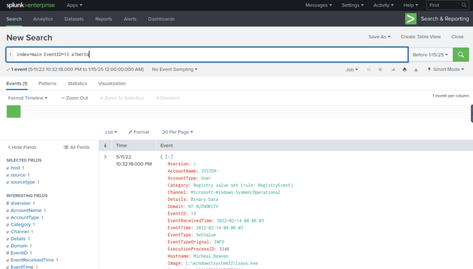Click source selected field
This screenshot has width=473, height=269.
pyautogui.click(x=18, y=175)
